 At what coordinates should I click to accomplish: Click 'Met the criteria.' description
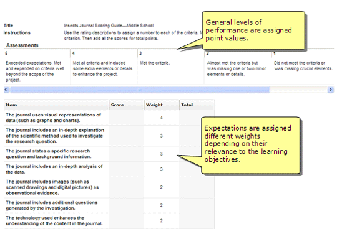pyautogui.click(x=155, y=63)
